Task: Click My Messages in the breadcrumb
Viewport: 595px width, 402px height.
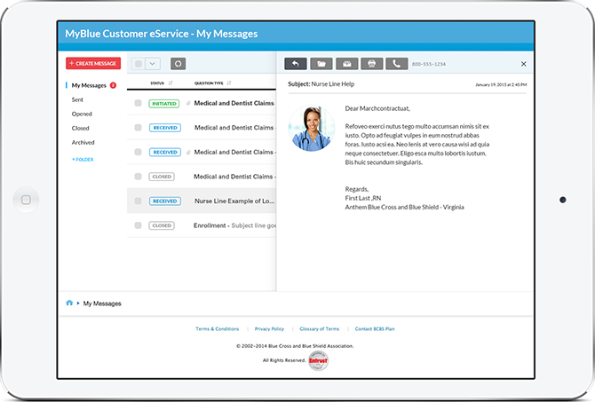Action: click(102, 303)
